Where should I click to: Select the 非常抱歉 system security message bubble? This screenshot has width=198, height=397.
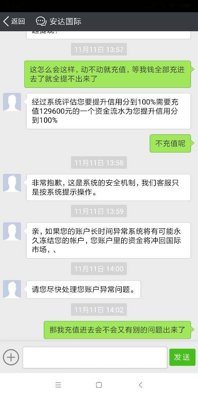tap(107, 187)
